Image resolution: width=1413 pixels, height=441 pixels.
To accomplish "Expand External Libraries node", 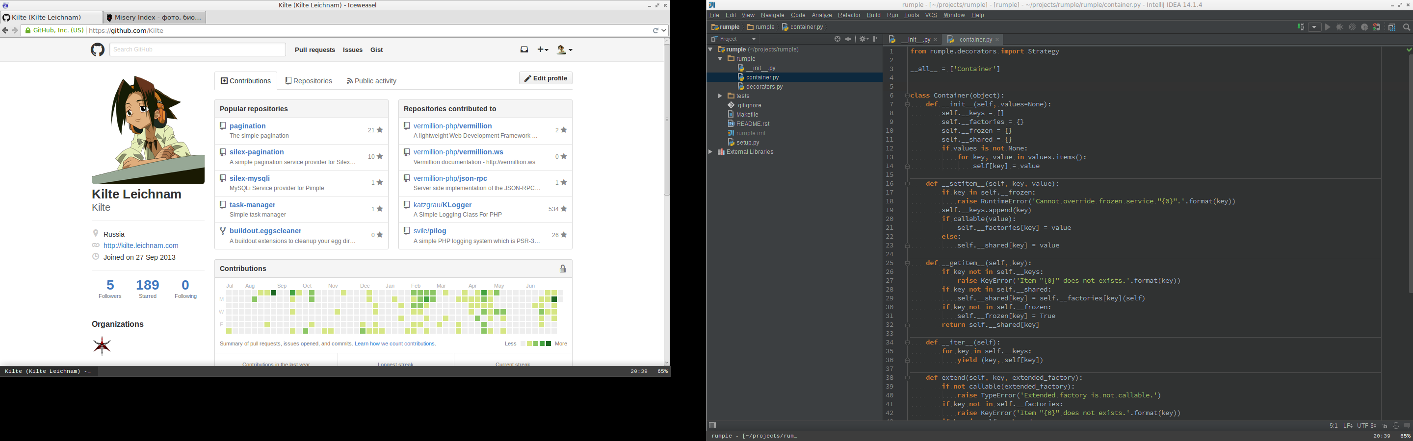I will (x=710, y=152).
